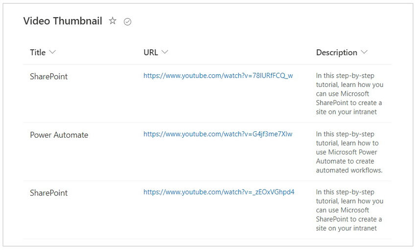Open the URL column dropdown chevron
The height and width of the screenshot is (250, 416).
click(165, 52)
